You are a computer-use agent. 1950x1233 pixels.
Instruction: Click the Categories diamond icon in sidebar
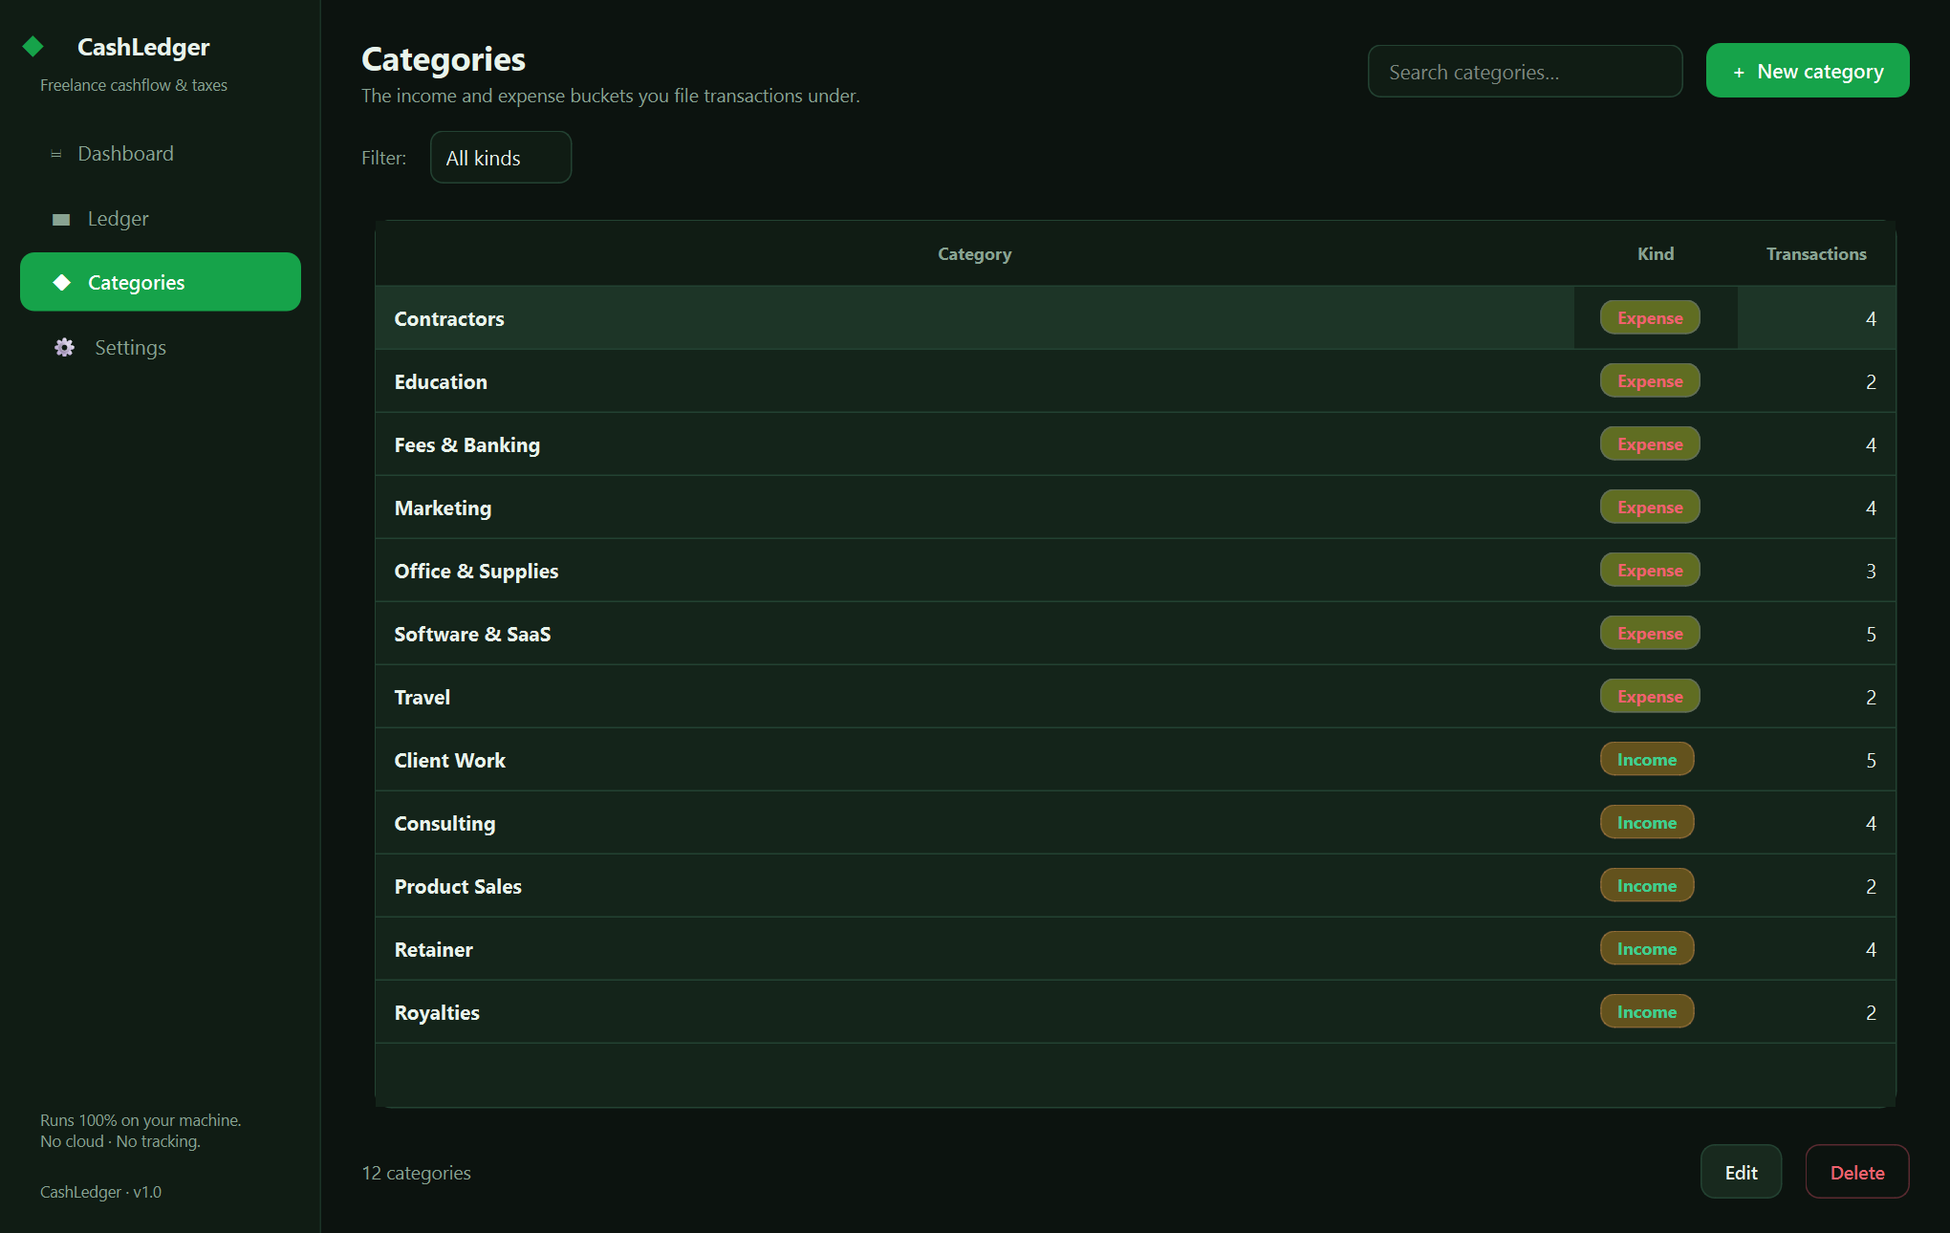click(62, 282)
